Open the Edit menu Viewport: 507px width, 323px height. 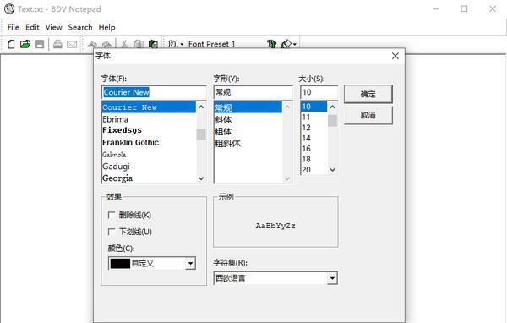(x=32, y=27)
